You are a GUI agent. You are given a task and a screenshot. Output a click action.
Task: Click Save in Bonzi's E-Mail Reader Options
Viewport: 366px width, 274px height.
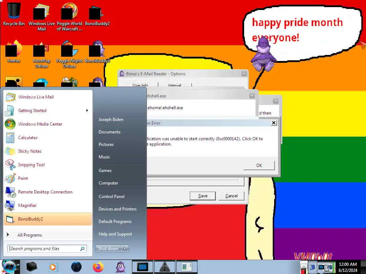[203, 196]
